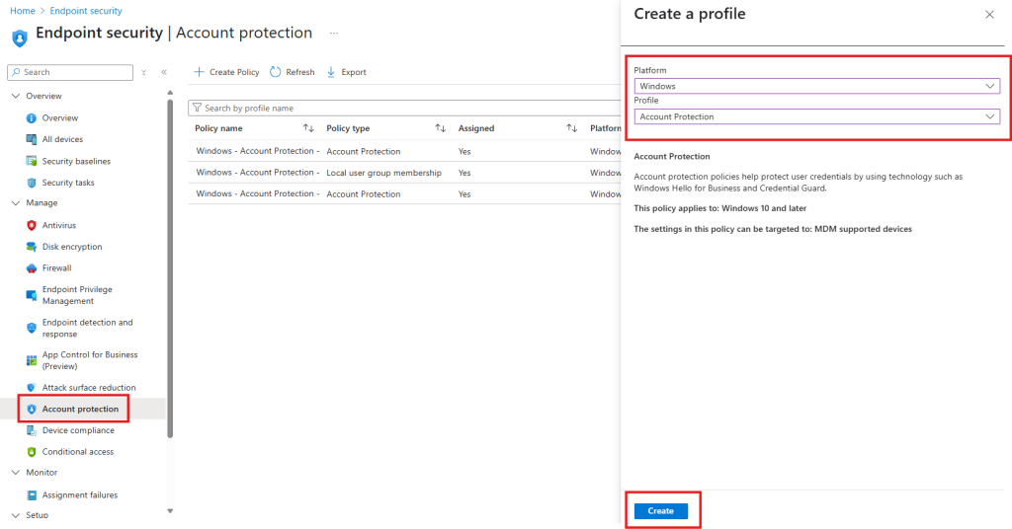The height and width of the screenshot is (529, 1012).
Task: Sort by Assigned column arrows
Action: pos(572,128)
